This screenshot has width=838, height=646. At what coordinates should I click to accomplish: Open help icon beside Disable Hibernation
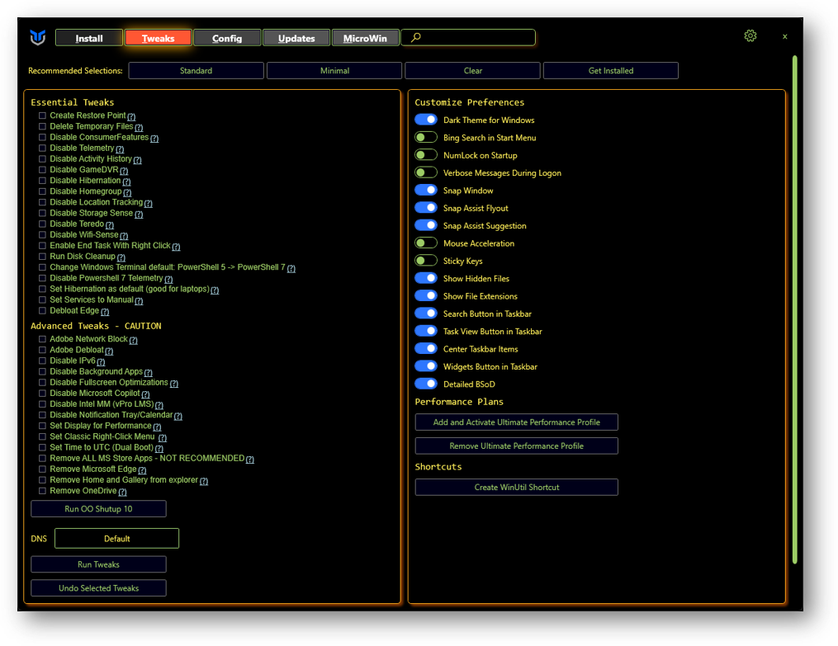pos(126,182)
